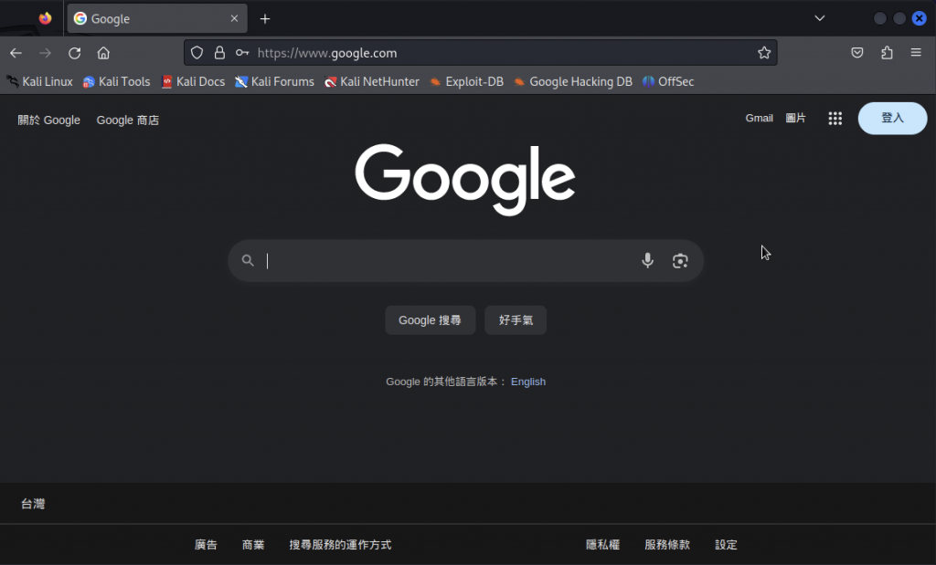Open Google 商店 link
936x565 pixels.
[128, 120]
